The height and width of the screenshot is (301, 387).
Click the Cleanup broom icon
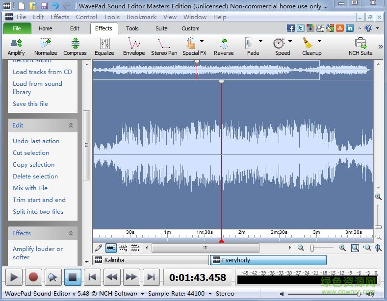(308, 44)
